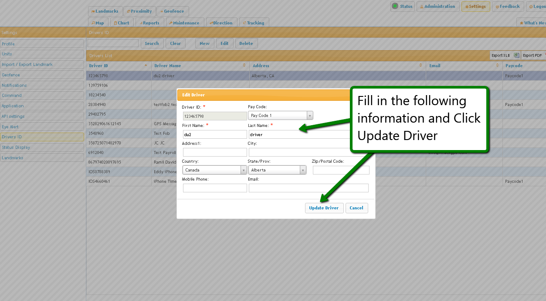546x301 pixels.
Task: Expand the Country dropdown
Action: [243, 170]
